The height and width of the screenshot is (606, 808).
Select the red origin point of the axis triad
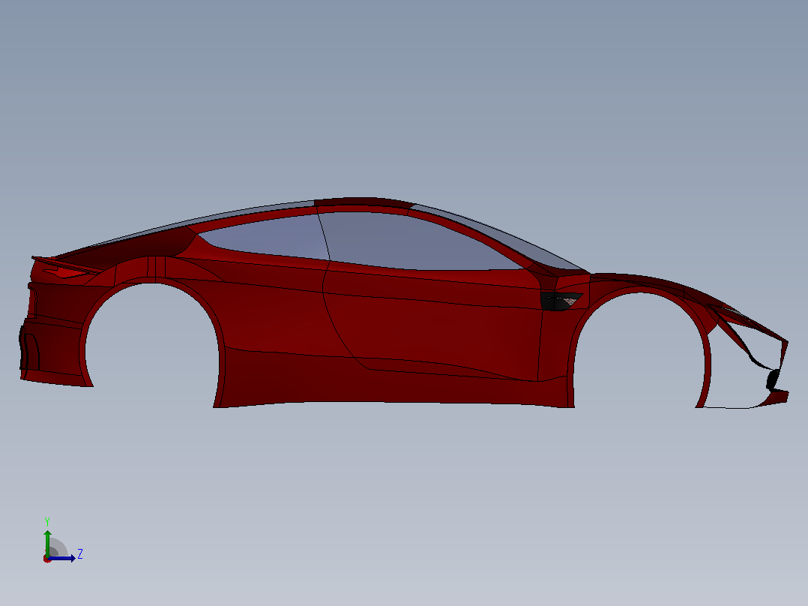(x=47, y=559)
